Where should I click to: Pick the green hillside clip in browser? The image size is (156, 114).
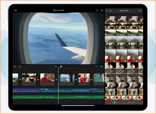coord(124,32)
